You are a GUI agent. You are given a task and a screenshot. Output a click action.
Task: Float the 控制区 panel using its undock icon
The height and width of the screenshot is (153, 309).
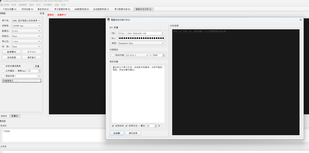(41, 13)
